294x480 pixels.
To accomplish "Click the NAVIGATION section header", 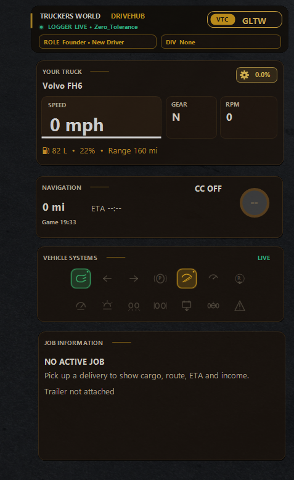I will (62, 188).
